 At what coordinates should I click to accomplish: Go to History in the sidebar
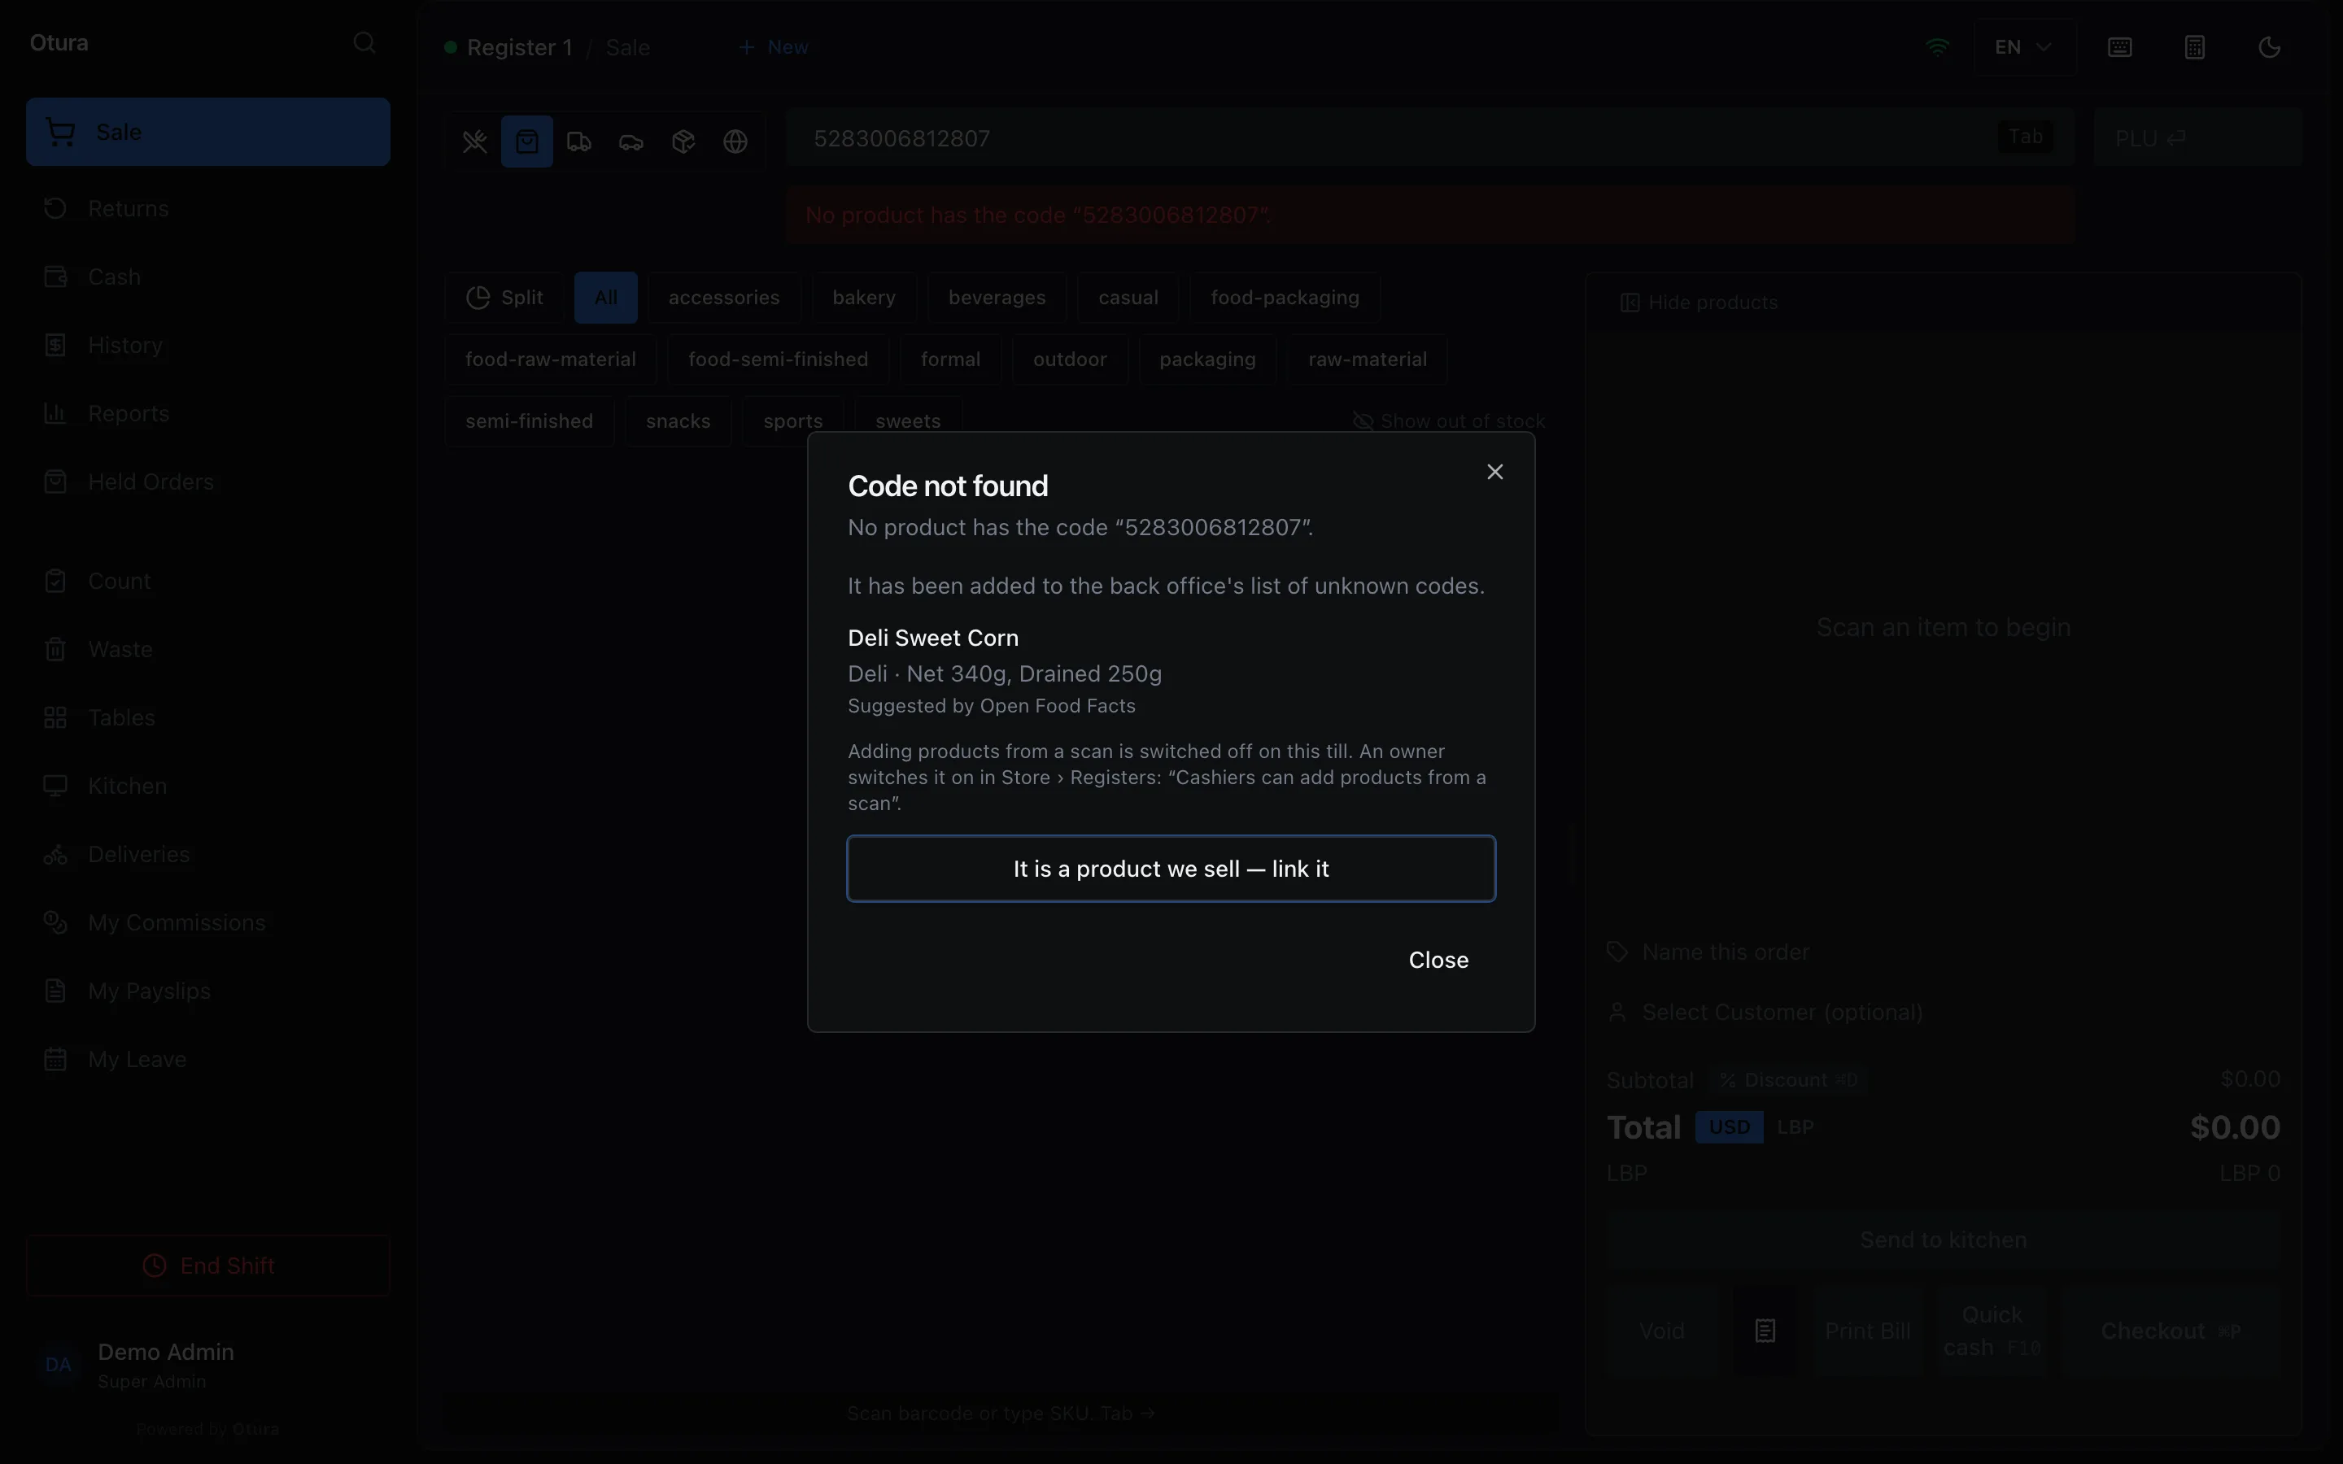point(208,345)
